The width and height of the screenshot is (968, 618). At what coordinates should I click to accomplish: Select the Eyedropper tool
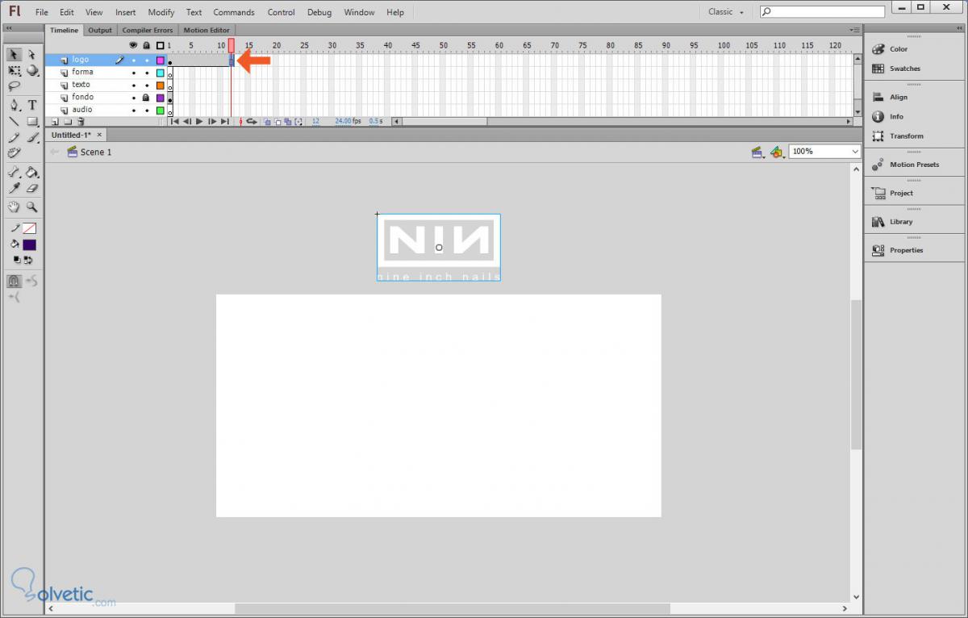click(14, 188)
